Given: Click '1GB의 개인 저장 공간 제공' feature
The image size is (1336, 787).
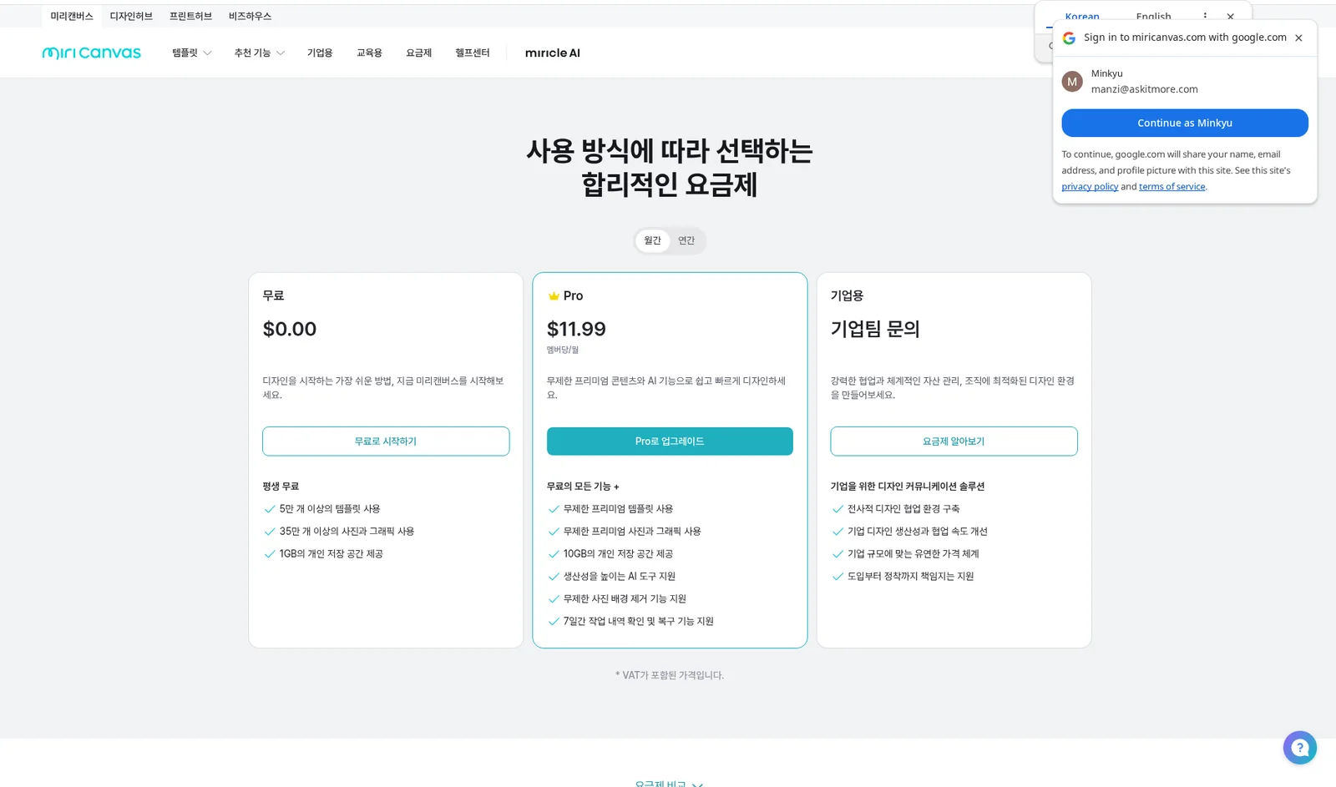Looking at the screenshot, I should pos(331,554).
